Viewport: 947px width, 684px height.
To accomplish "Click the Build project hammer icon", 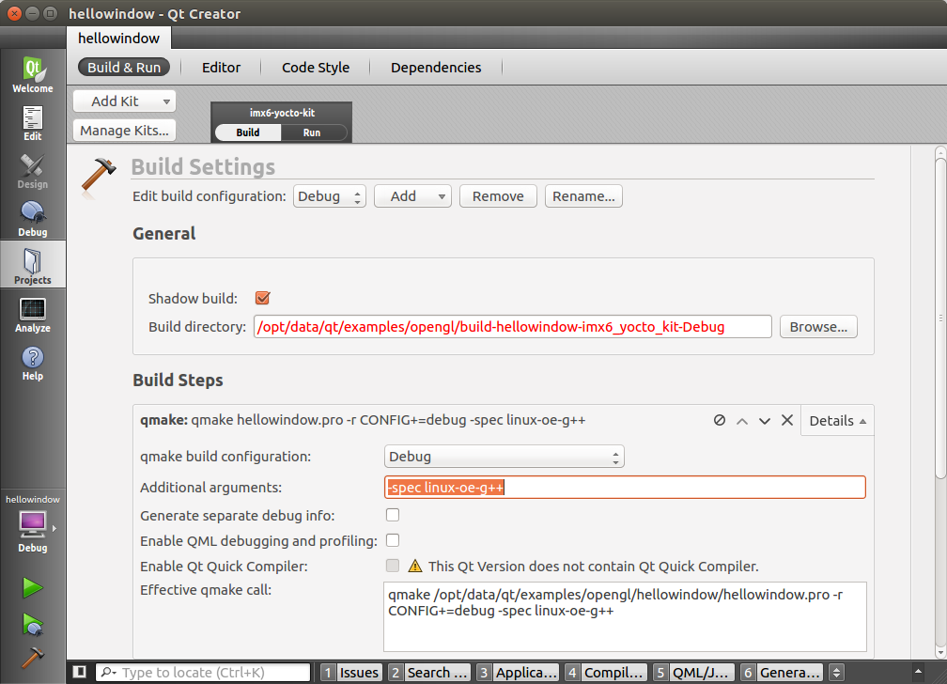I will tap(33, 658).
